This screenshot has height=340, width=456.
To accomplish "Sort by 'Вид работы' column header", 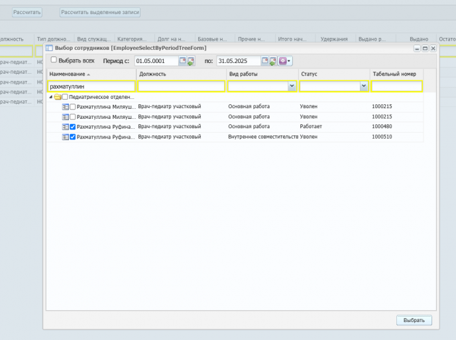I will pos(262,74).
